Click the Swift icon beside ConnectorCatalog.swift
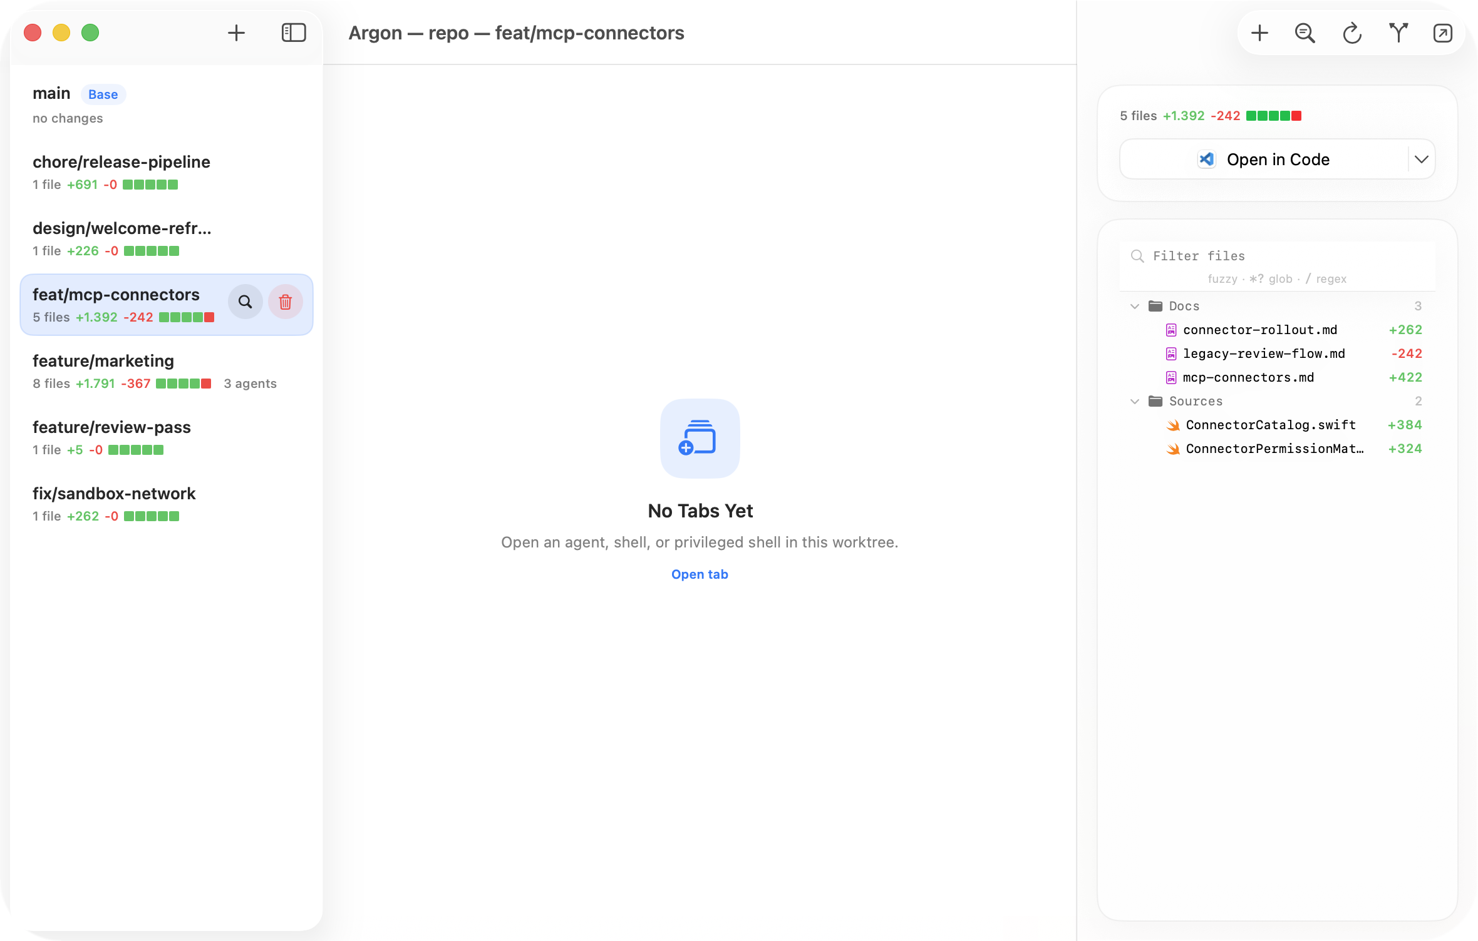 1172,425
